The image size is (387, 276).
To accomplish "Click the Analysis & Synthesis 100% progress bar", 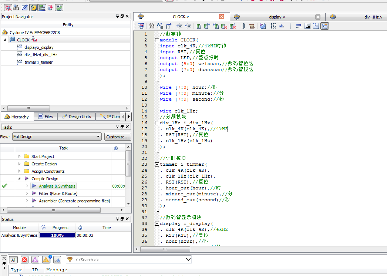I will [57, 235].
